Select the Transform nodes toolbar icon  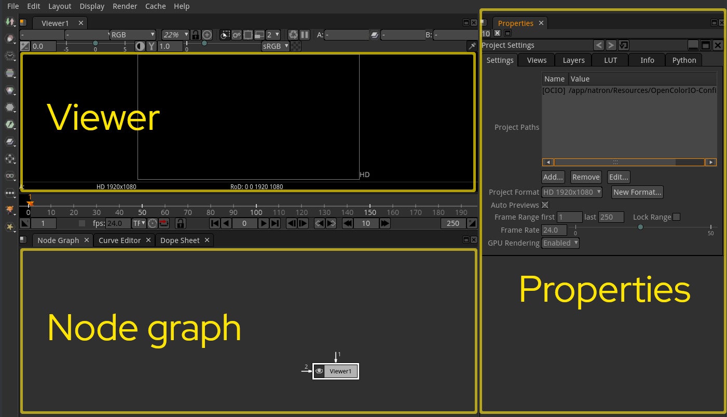click(10, 158)
